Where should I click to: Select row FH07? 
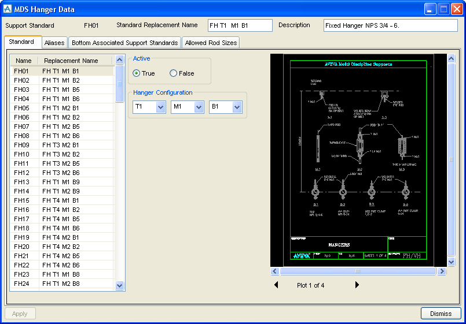(x=63, y=126)
